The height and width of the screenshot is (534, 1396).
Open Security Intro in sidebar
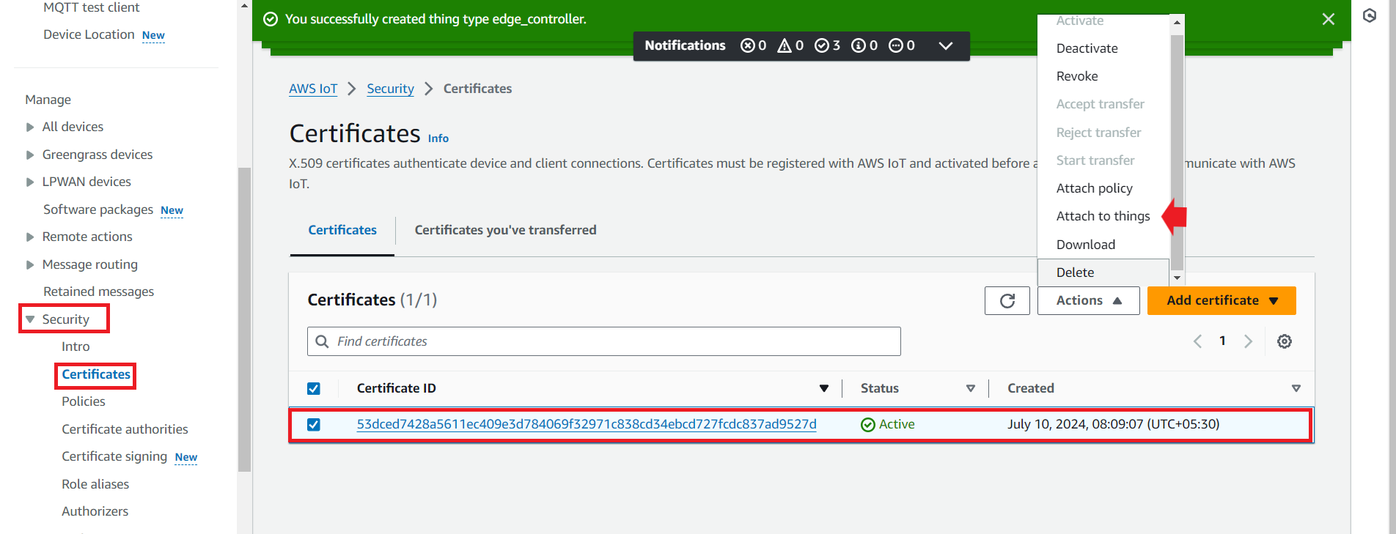point(76,346)
